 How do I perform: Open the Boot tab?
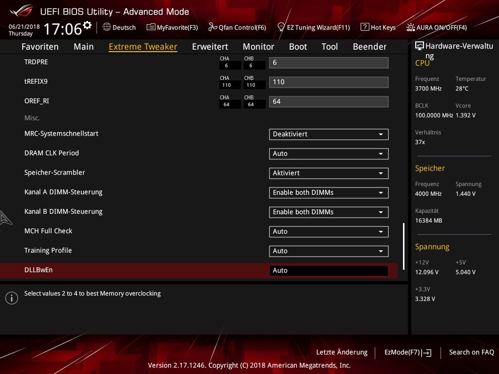tap(298, 47)
